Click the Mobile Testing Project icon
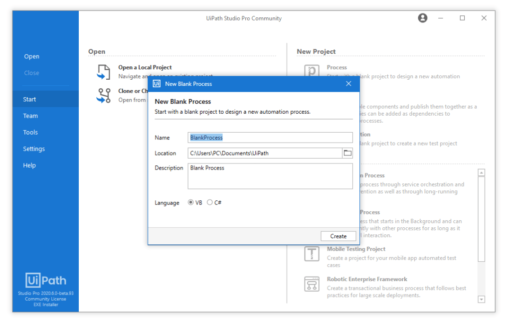Image resolution: width=510 pixels, height=325 pixels. point(312,254)
